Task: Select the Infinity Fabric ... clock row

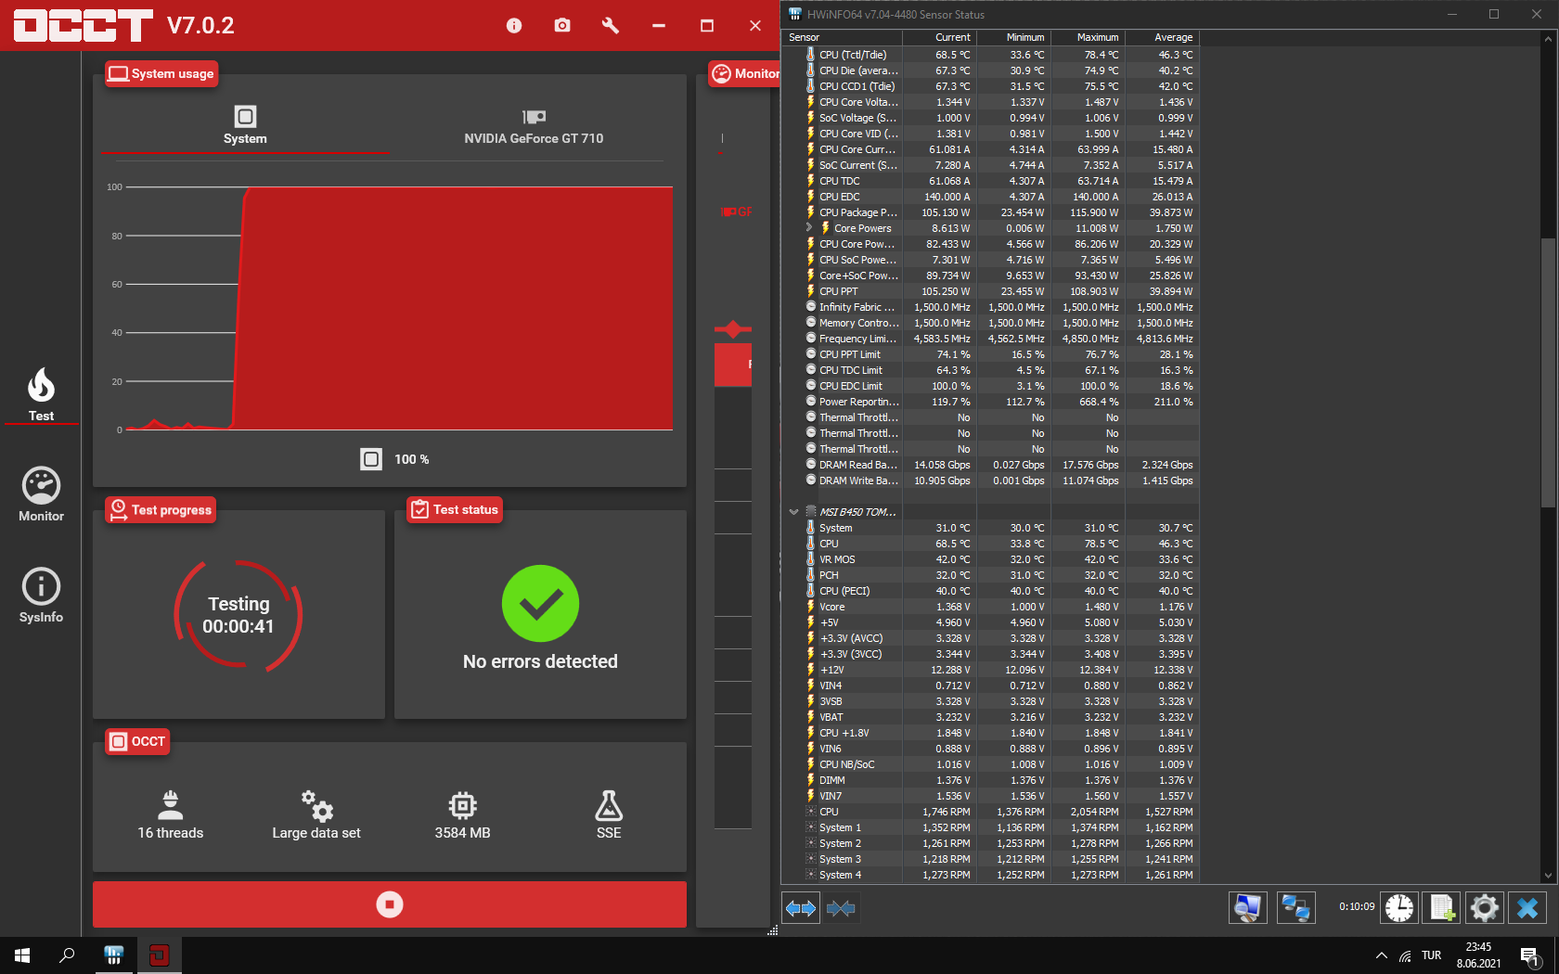Action: coord(991,307)
